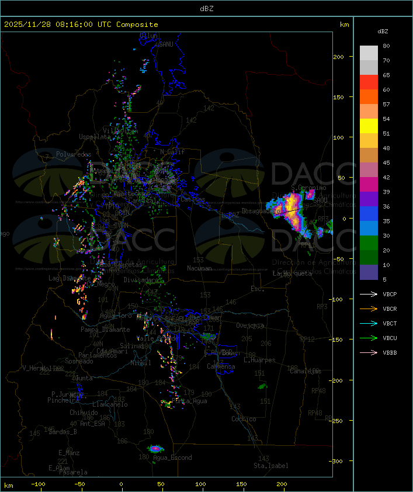This screenshot has height=492, width=413.
Task: Click the N_Calif map label
Action: pos(172,151)
